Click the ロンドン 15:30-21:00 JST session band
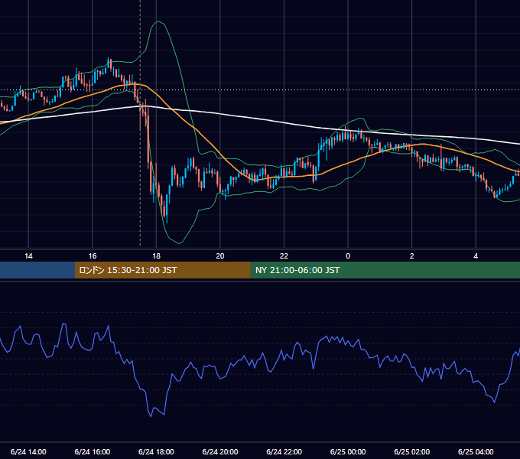The width and height of the screenshot is (520, 459). pos(162,270)
